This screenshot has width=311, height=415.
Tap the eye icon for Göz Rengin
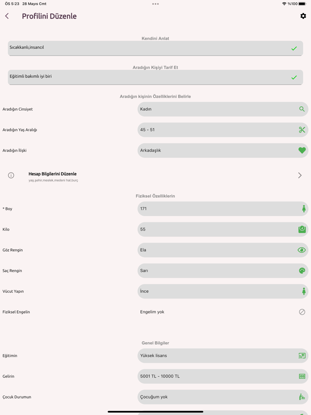click(302, 250)
